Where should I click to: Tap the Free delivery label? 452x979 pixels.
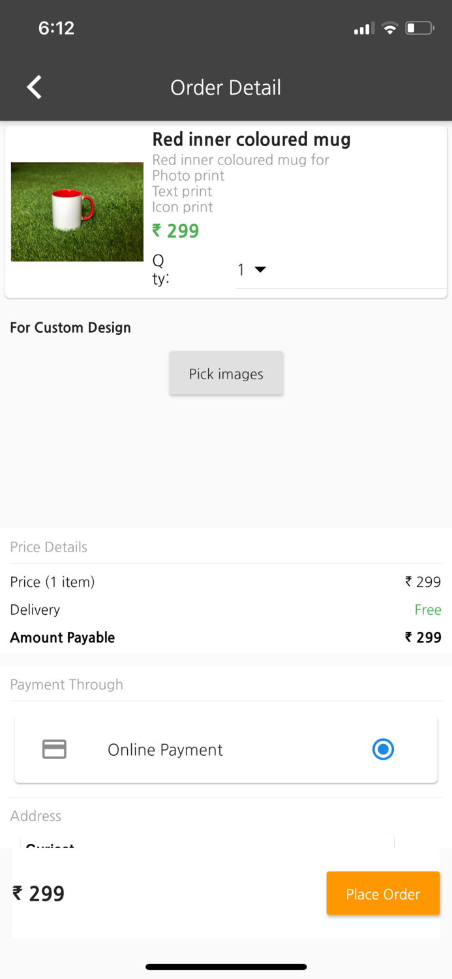(428, 610)
